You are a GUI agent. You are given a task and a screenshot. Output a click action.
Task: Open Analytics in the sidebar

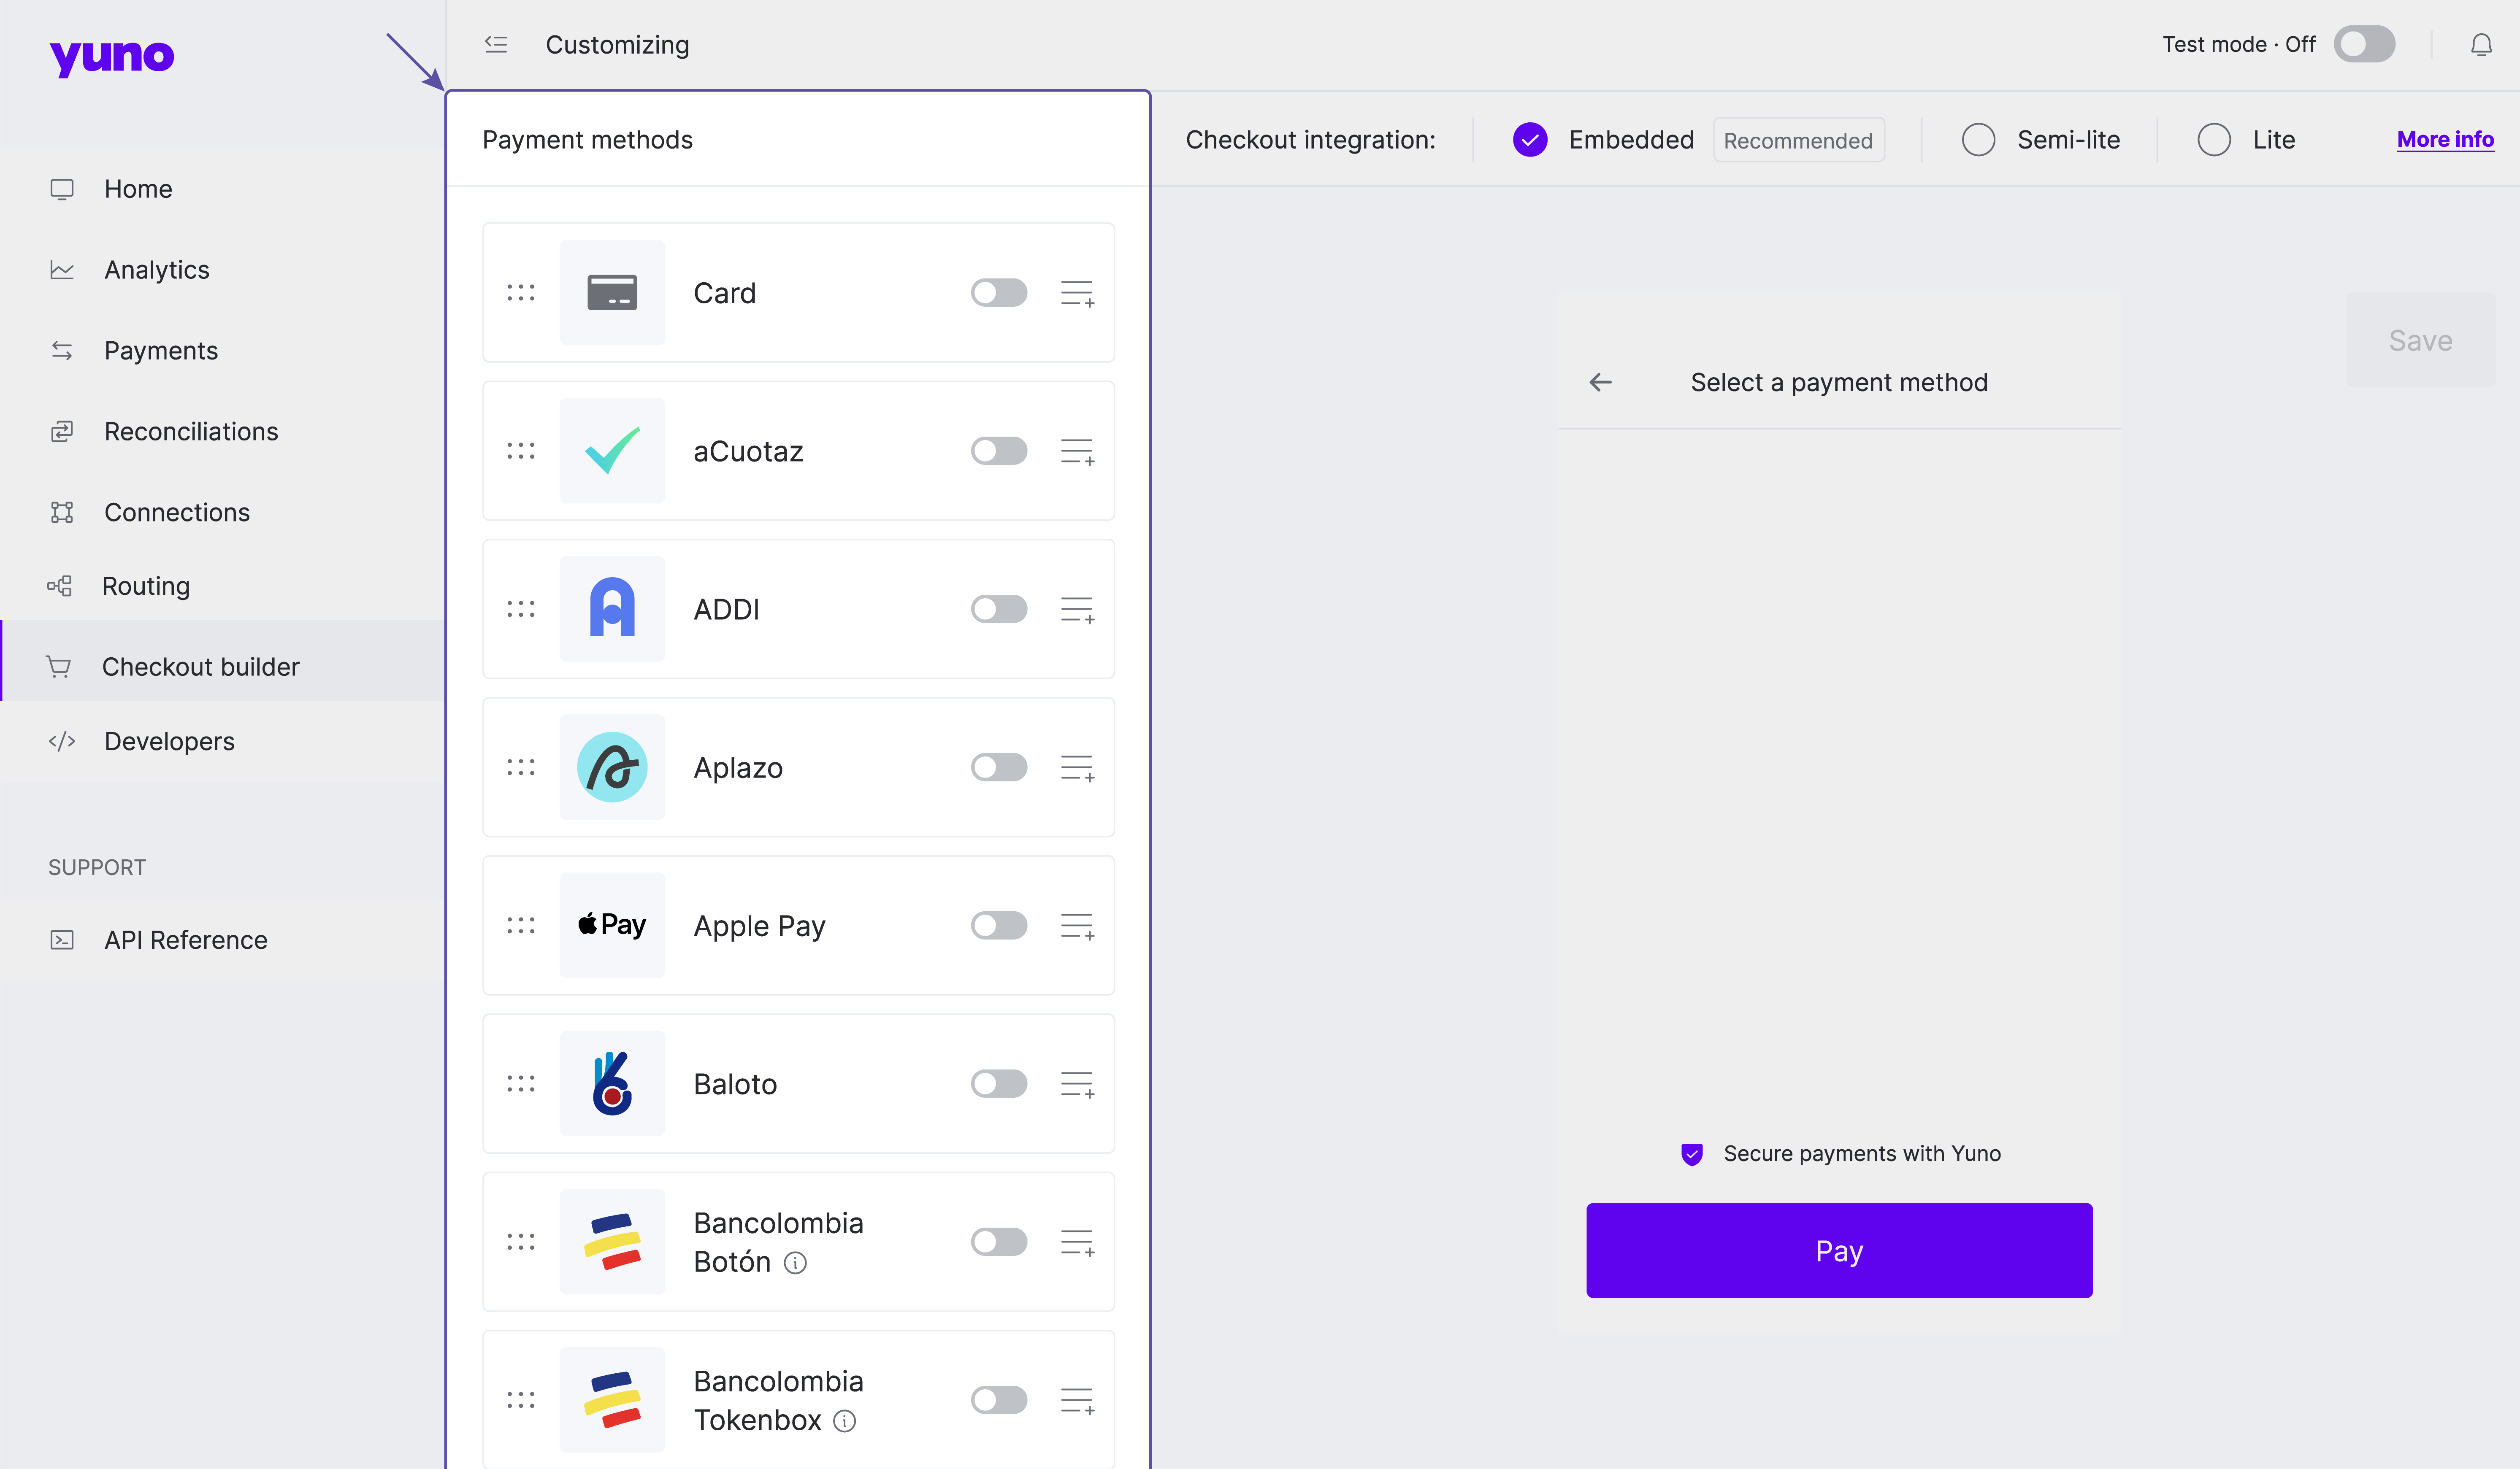coord(156,270)
